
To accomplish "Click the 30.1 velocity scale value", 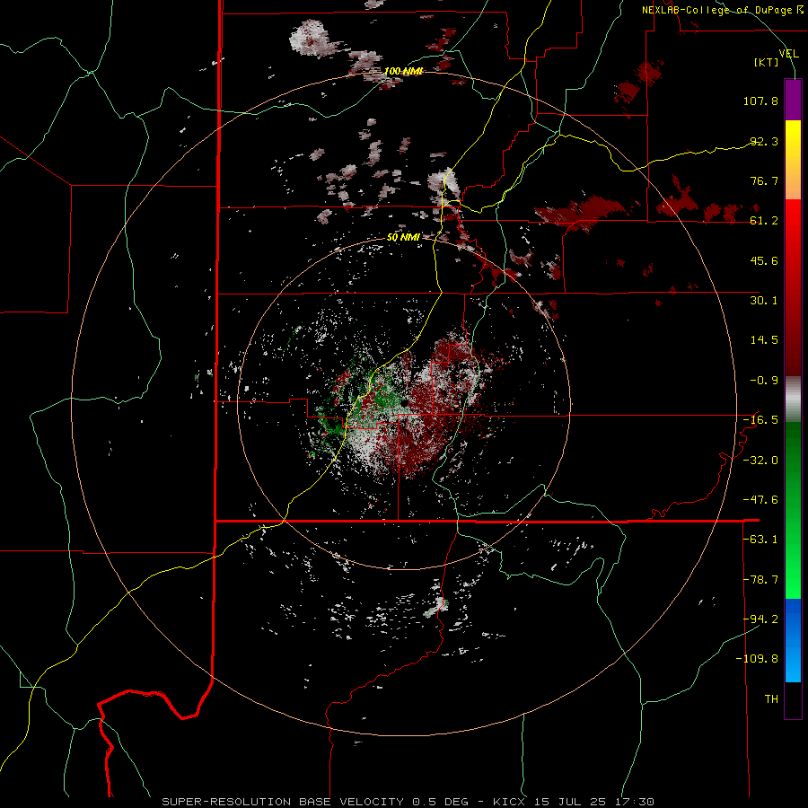I will (x=764, y=301).
